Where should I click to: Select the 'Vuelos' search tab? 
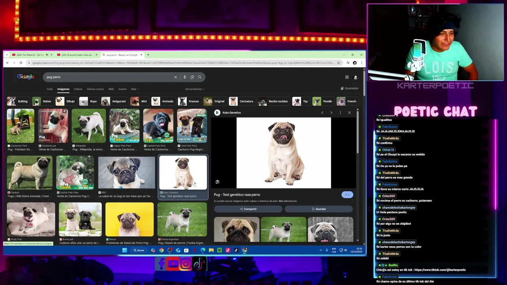(122, 89)
